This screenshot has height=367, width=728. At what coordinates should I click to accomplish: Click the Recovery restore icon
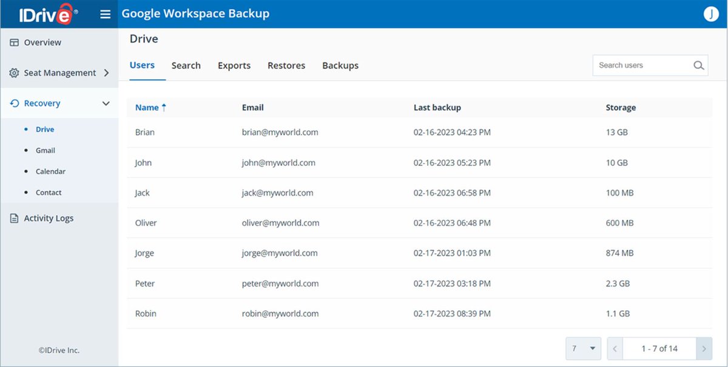tap(15, 104)
